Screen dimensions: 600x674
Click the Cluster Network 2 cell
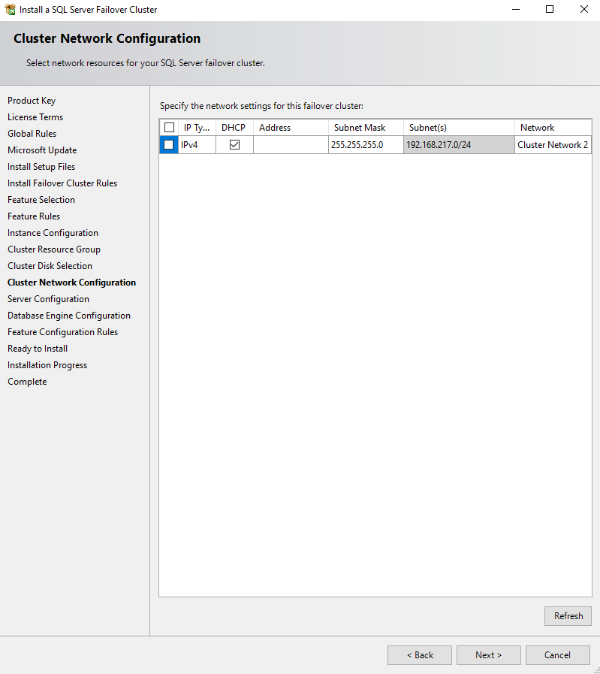point(553,145)
